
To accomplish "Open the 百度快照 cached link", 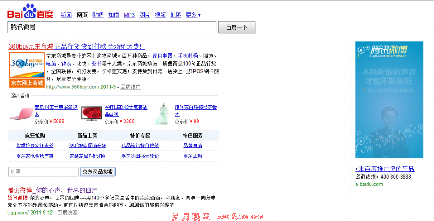I will 67,213.
